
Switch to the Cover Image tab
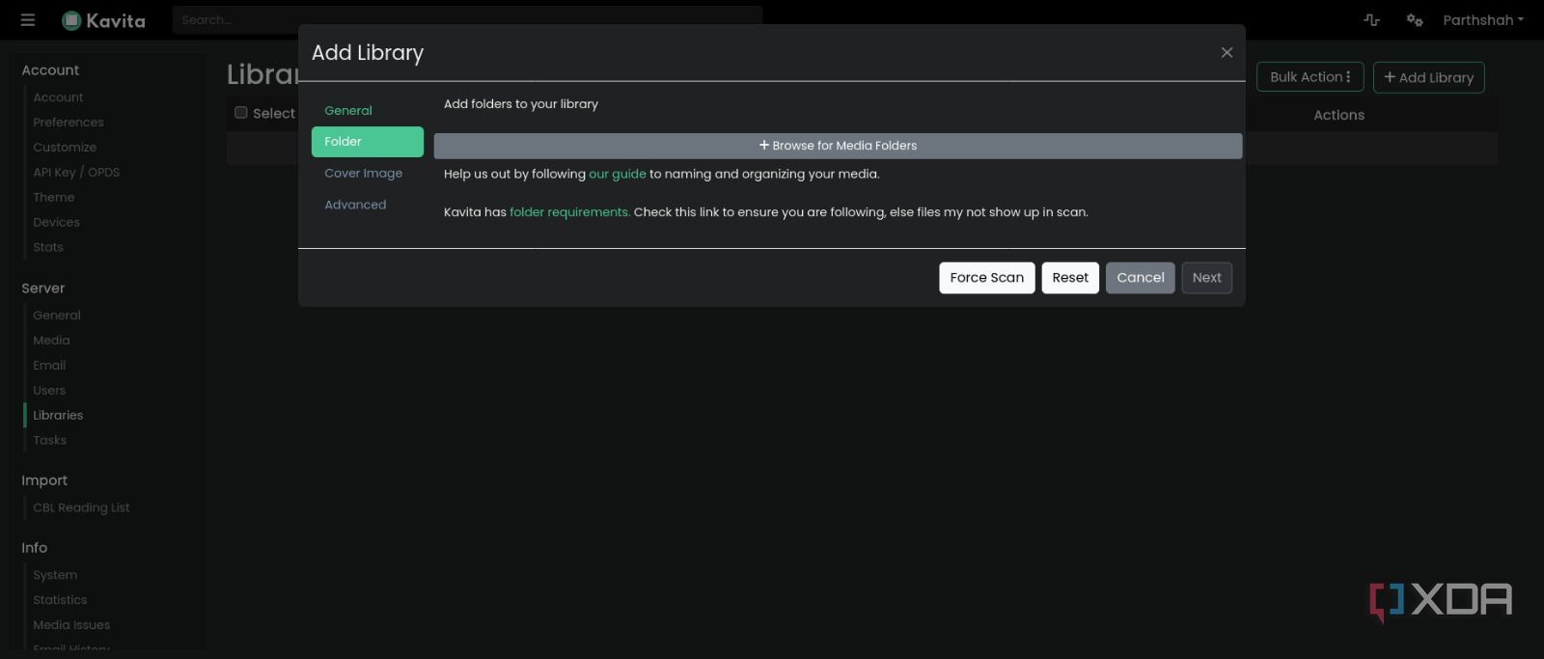click(x=363, y=174)
